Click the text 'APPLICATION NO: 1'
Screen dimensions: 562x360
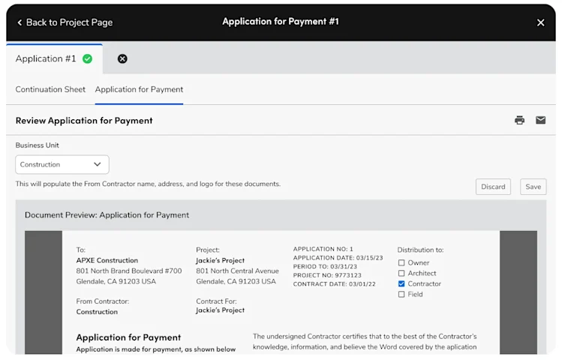point(323,249)
